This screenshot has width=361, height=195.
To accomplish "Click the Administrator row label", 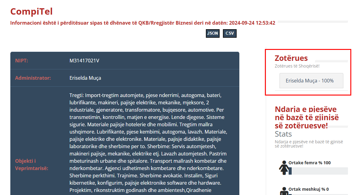I will click(x=33, y=78).
